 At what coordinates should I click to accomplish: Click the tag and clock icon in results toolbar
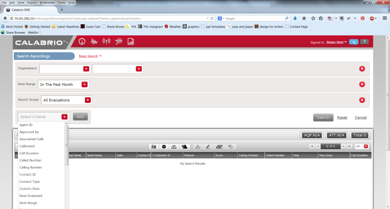231,147
